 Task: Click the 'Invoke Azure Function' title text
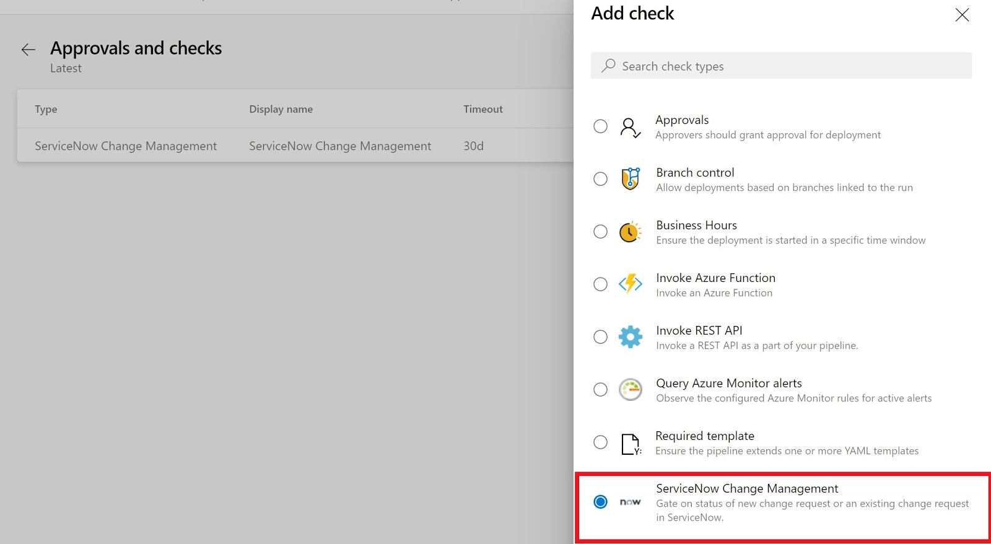point(715,278)
